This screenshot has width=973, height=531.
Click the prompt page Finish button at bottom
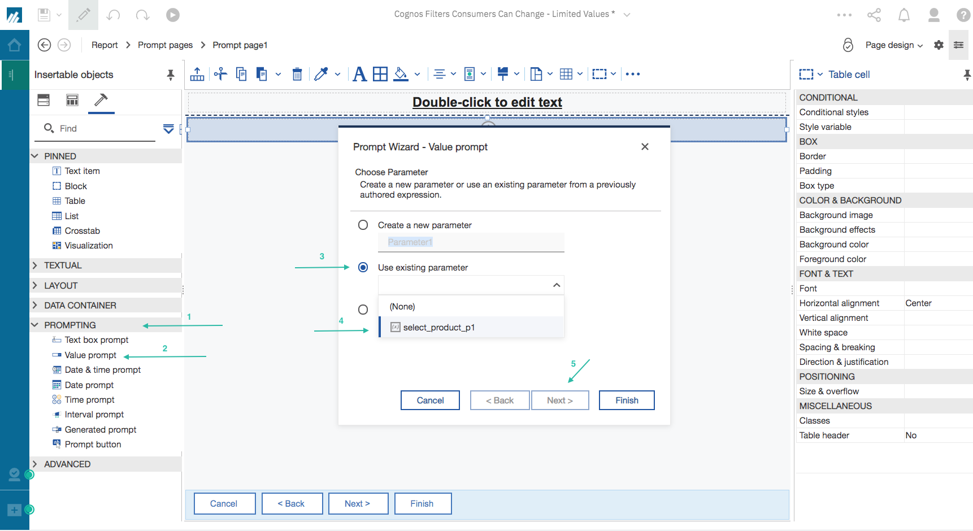(422, 503)
